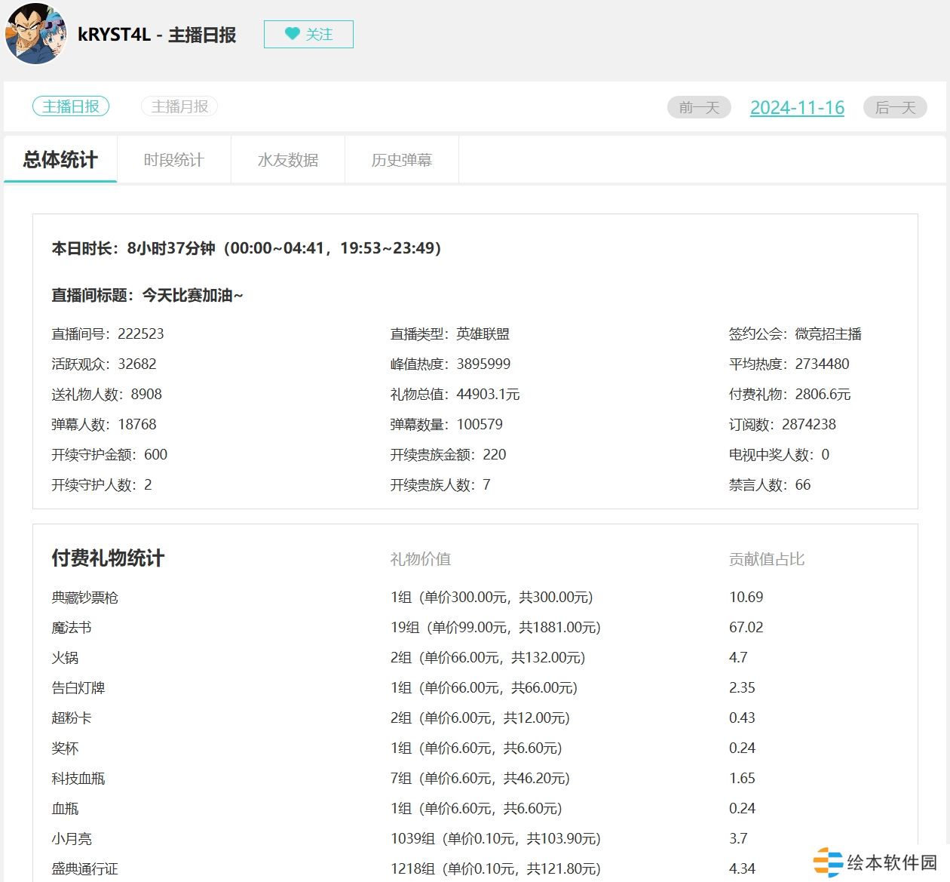View the 历史弹幕 tab
The width and height of the screenshot is (950, 882).
(402, 160)
